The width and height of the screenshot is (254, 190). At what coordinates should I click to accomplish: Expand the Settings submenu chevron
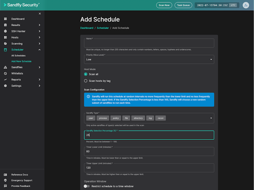(x=39, y=86)
